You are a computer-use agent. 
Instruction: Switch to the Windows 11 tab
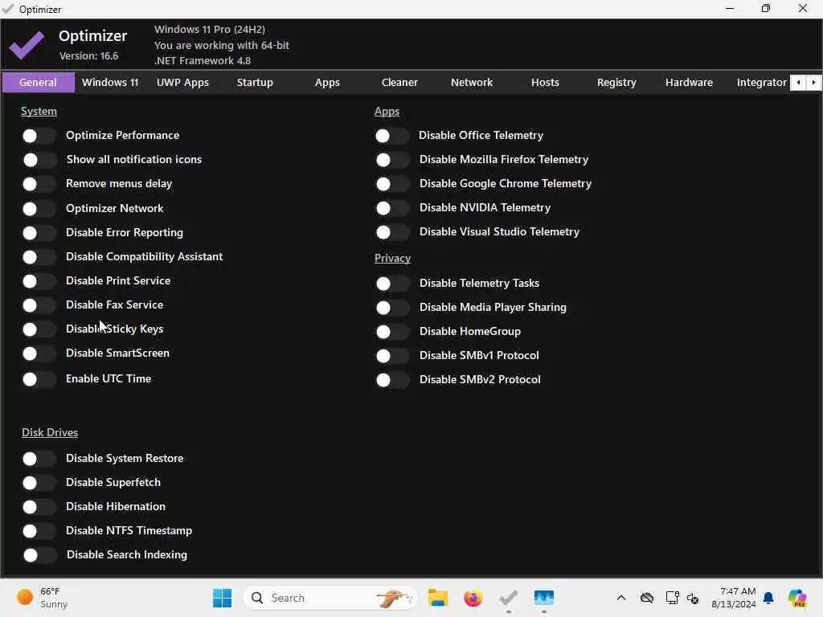[110, 83]
